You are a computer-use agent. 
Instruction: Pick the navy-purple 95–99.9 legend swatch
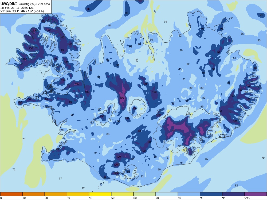233,194
